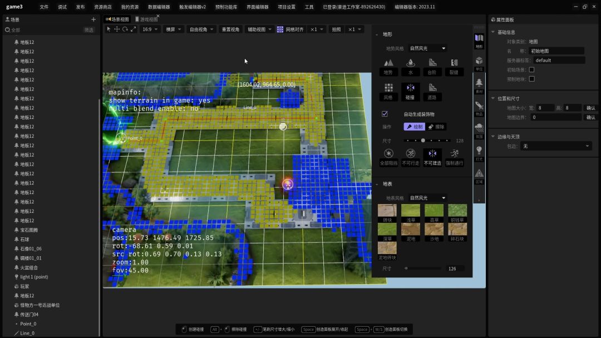This screenshot has height=338, width=601.
Task: Open the 地势风格 style dropdown
Action: click(x=427, y=48)
